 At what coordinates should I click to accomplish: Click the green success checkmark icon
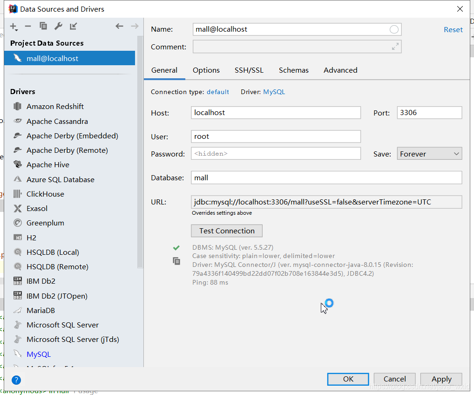click(176, 248)
